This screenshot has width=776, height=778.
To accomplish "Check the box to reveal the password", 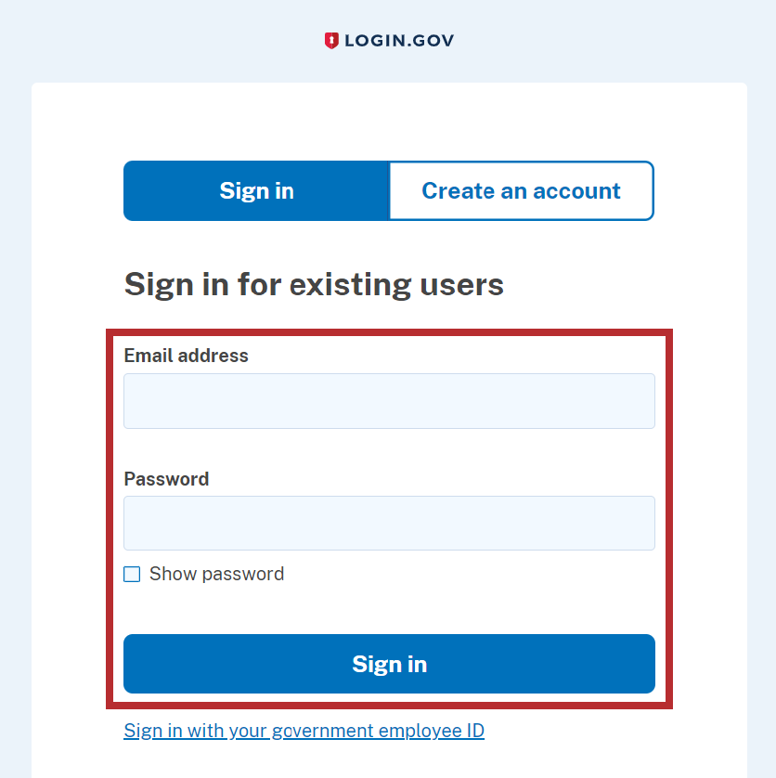I will tap(132, 574).
